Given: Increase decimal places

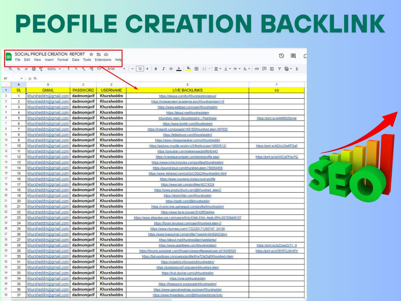Looking at the screenshot, I should (91, 69).
